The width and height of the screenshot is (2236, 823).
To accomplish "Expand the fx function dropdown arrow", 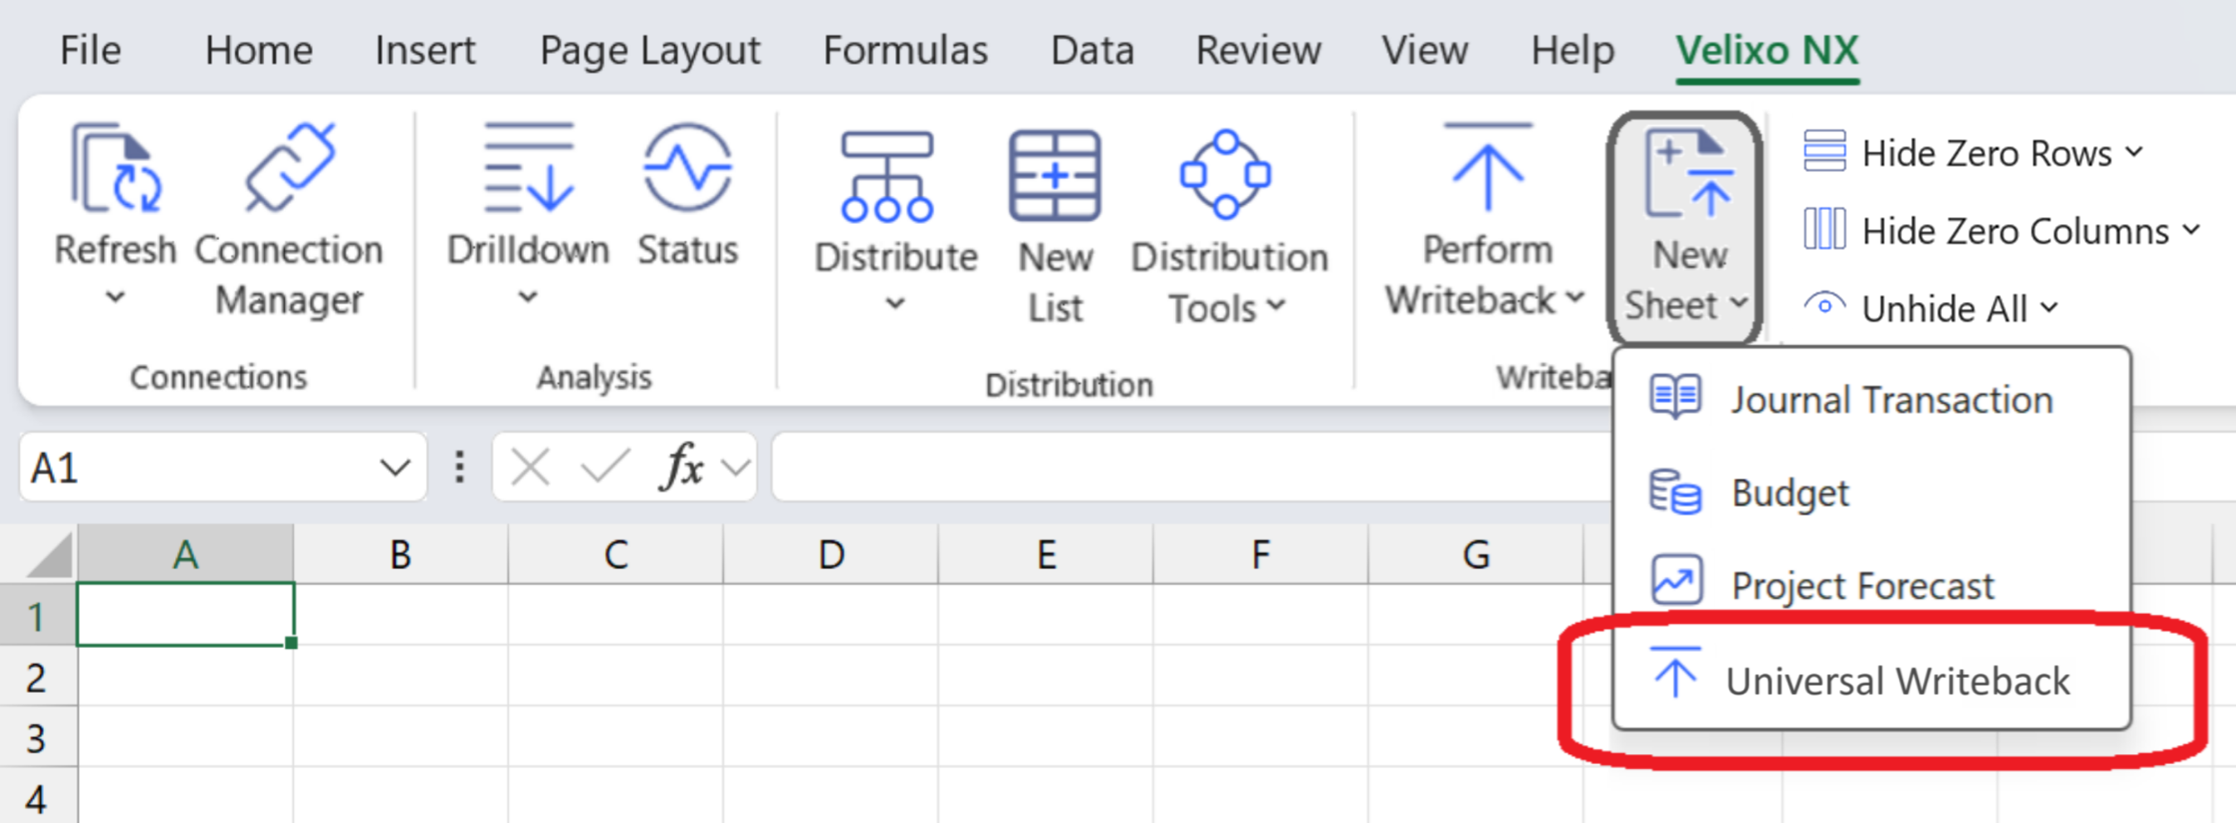I will pyautogui.click(x=736, y=468).
